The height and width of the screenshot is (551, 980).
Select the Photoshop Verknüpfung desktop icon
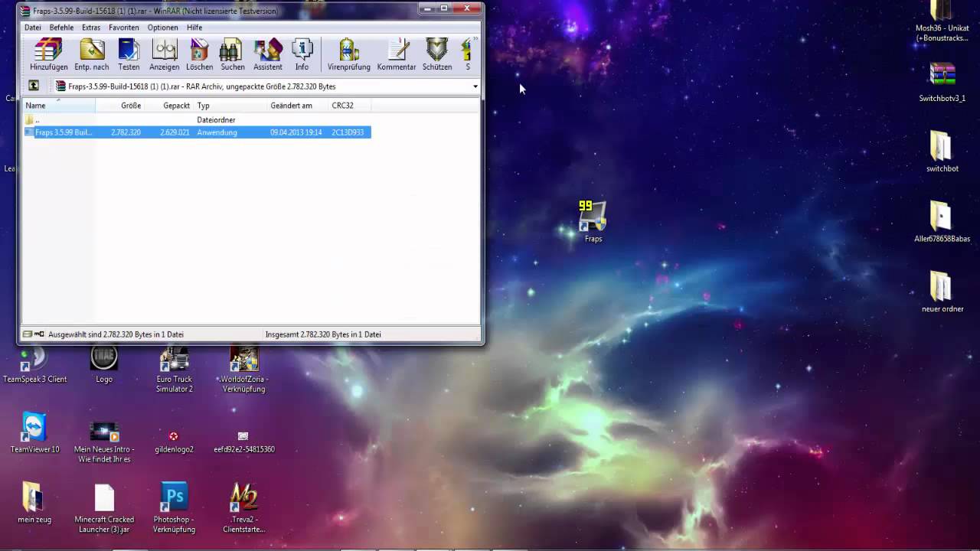click(174, 507)
